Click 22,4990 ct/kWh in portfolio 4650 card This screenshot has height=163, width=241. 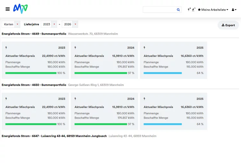coord(54,107)
